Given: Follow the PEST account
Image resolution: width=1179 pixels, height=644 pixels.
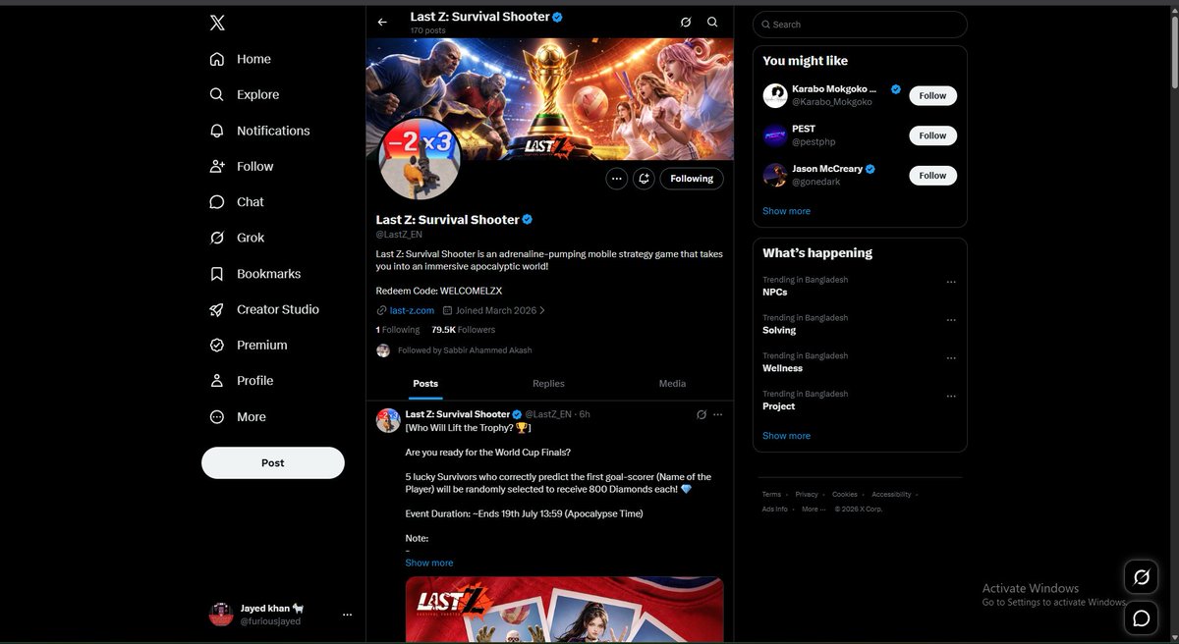Looking at the screenshot, I should pyautogui.click(x=932, y=135).
